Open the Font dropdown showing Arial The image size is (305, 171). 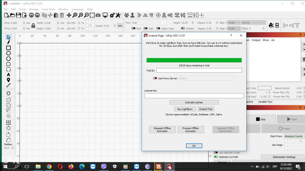[149, 23]
